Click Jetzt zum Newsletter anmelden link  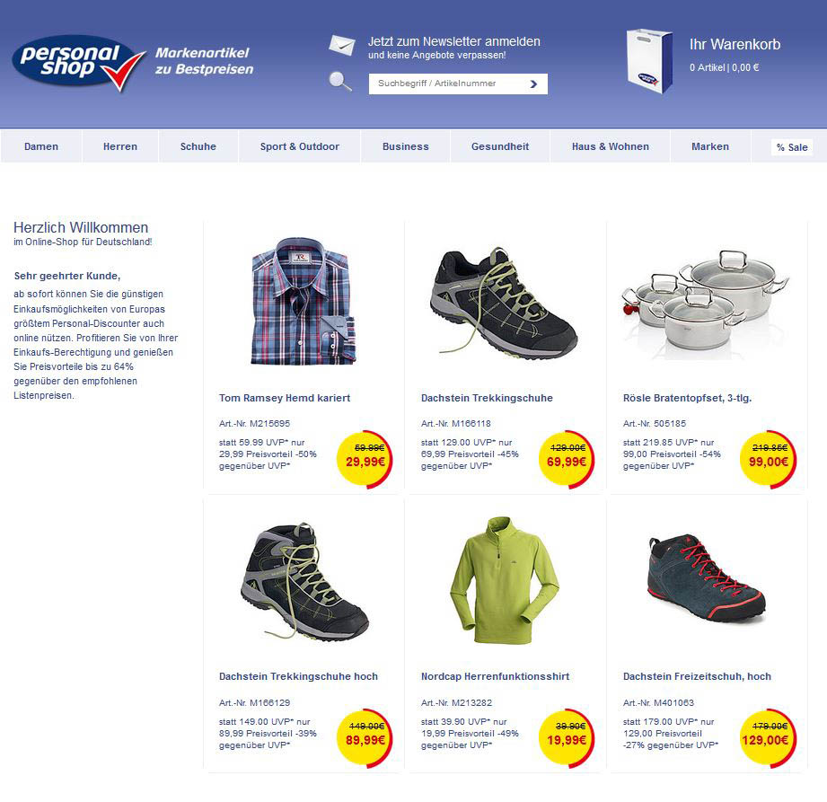[453, 41]
